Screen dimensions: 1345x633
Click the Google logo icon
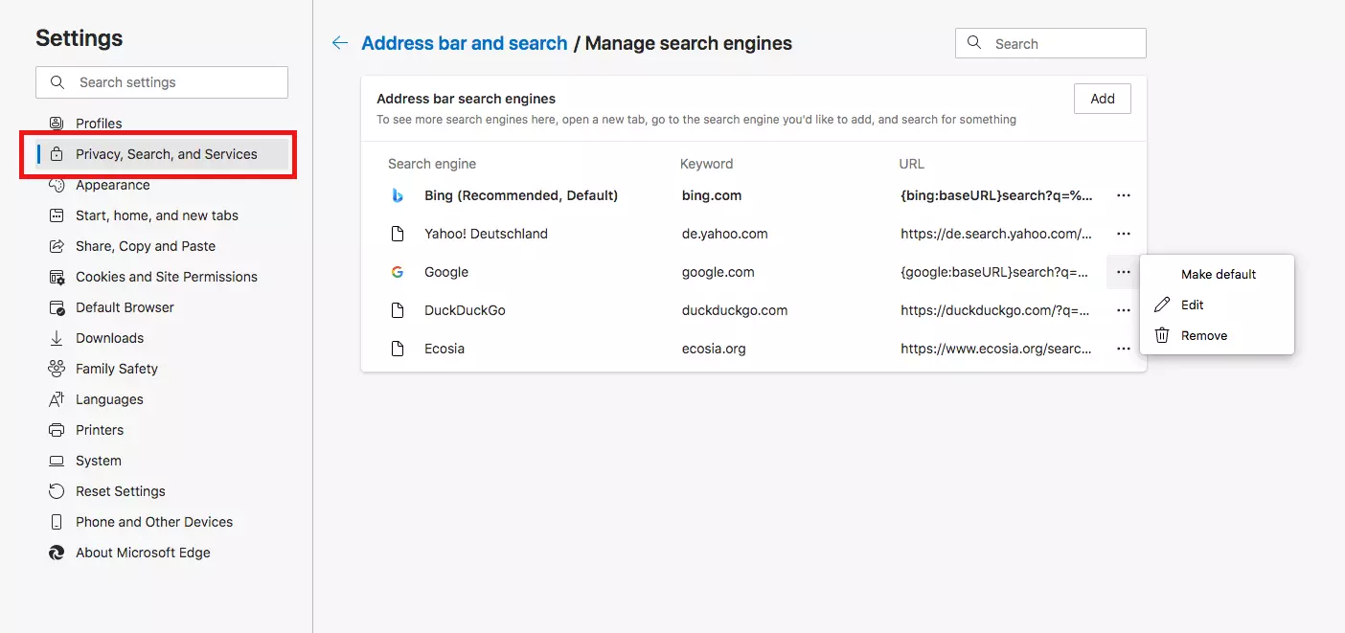tap(398, 272)
